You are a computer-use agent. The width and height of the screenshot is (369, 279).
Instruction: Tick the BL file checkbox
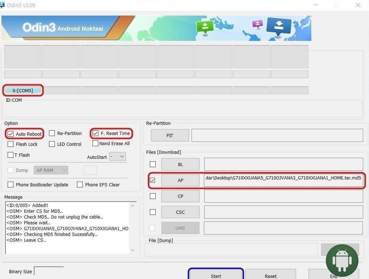click(x=153, y=164)
